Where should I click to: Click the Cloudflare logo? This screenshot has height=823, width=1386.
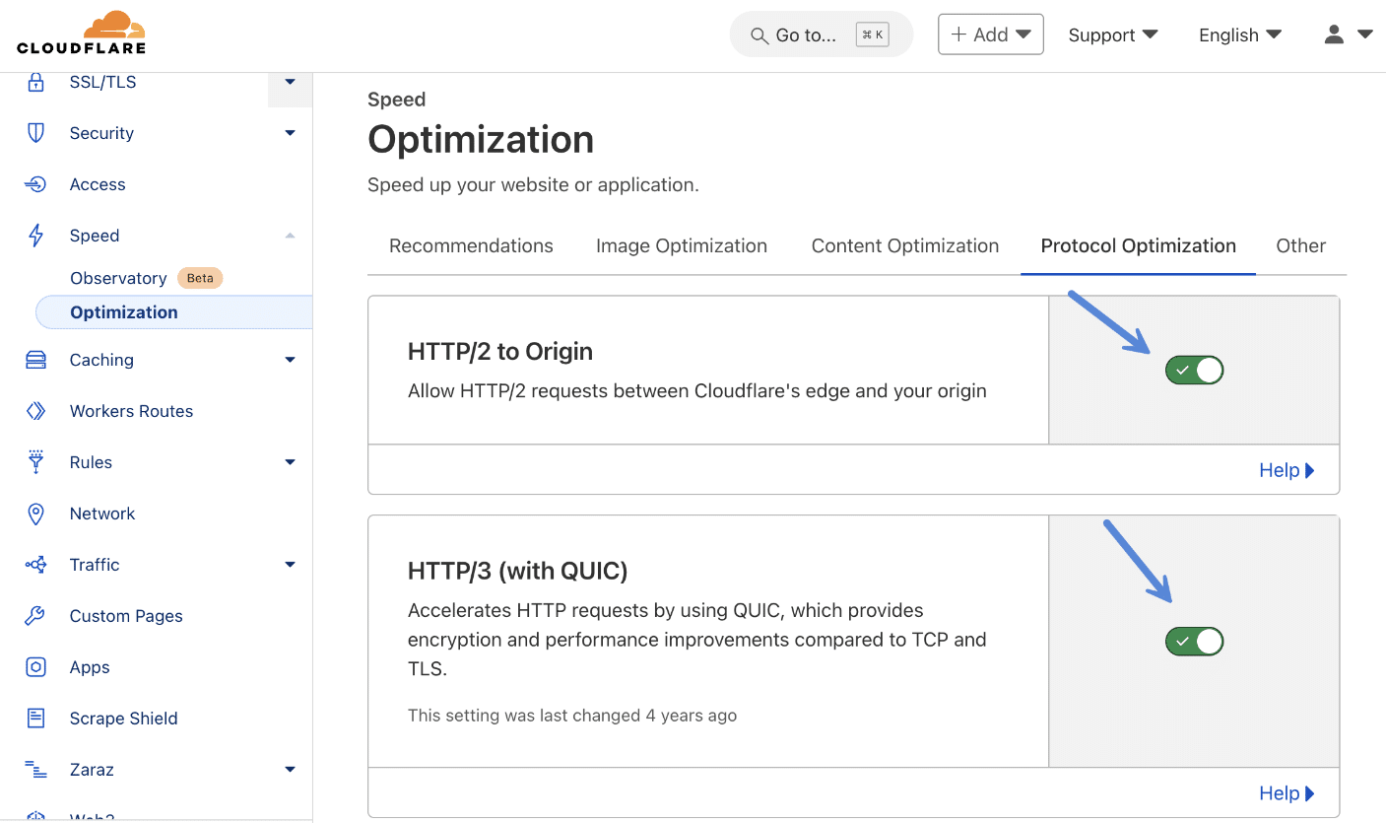pyautogui.click(x=82, y=33)
